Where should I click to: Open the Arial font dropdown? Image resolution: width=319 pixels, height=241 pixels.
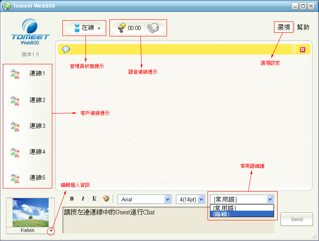tap(144, 199)
